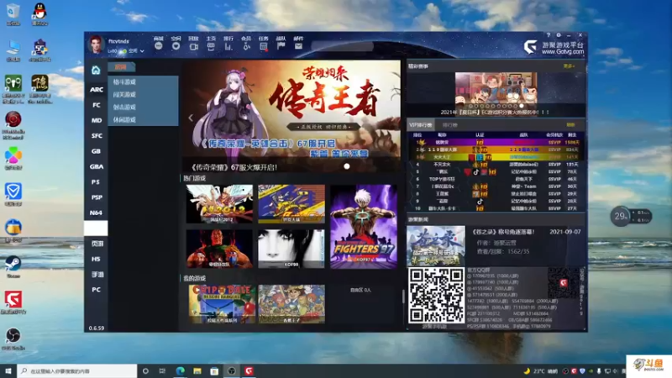Select the ARC platform in sidebar
Screen dimensions: 672x378
[x=96, y=90]
